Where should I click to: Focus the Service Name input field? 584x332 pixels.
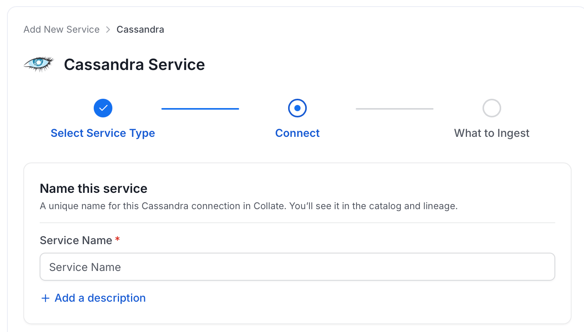(x=297, y=267)
